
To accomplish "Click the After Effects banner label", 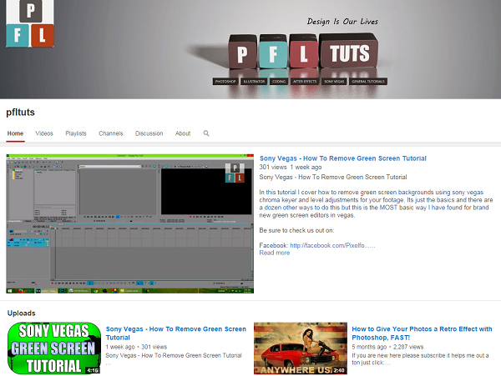I will [x=306, y=82].
